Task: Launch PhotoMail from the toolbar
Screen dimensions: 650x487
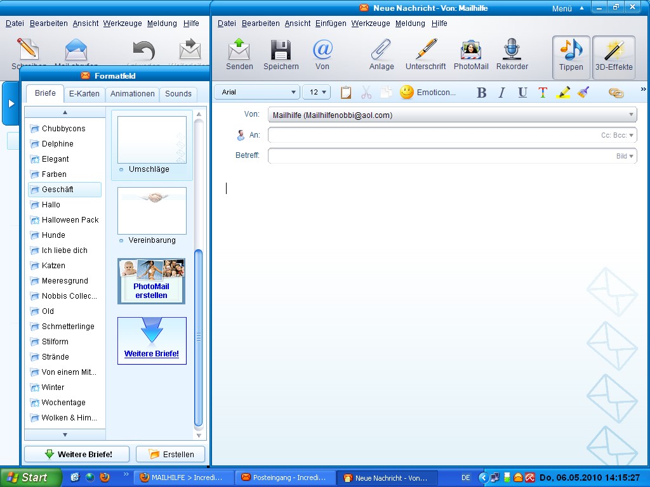Action: click(x=471, y=55)
